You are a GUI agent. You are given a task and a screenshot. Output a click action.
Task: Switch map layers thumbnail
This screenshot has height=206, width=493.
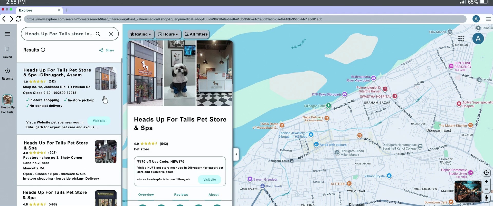coord(468,191)
